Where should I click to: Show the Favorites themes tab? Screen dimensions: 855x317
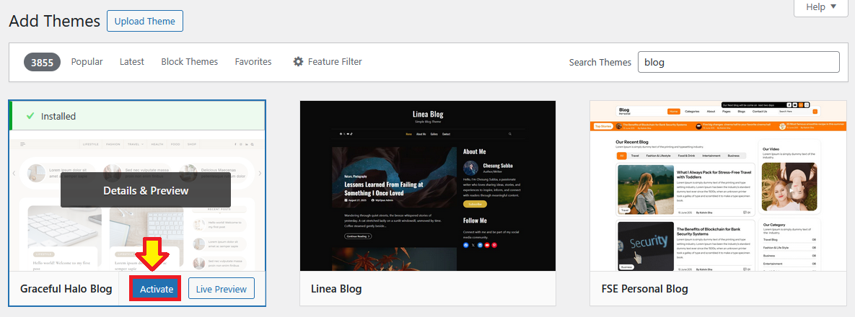coord(253,62)
